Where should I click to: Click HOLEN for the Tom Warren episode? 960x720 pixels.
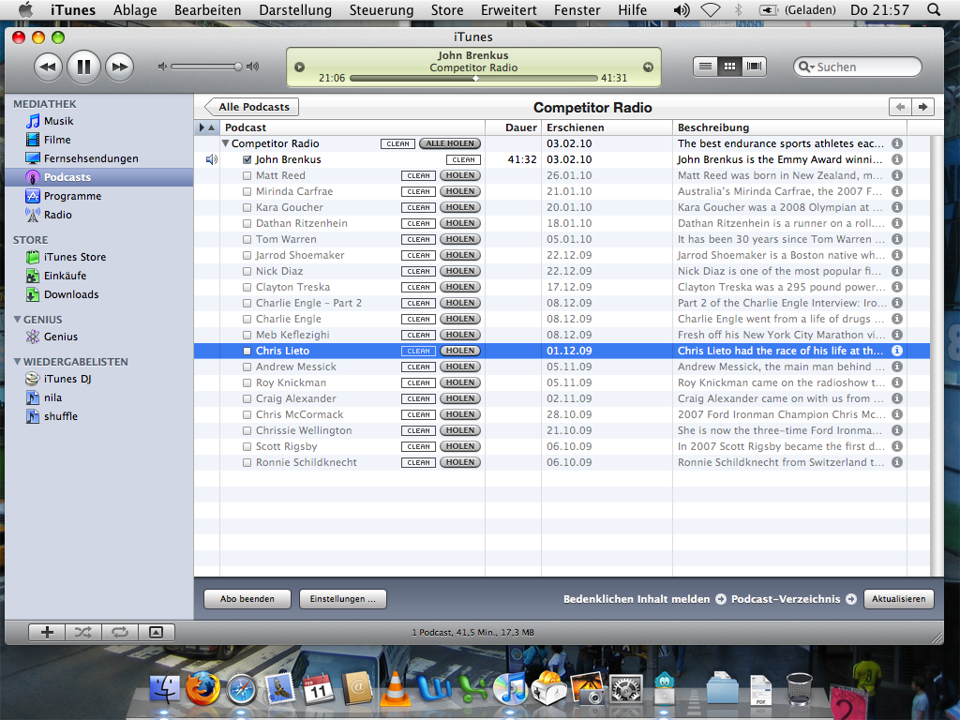(459, 239)
